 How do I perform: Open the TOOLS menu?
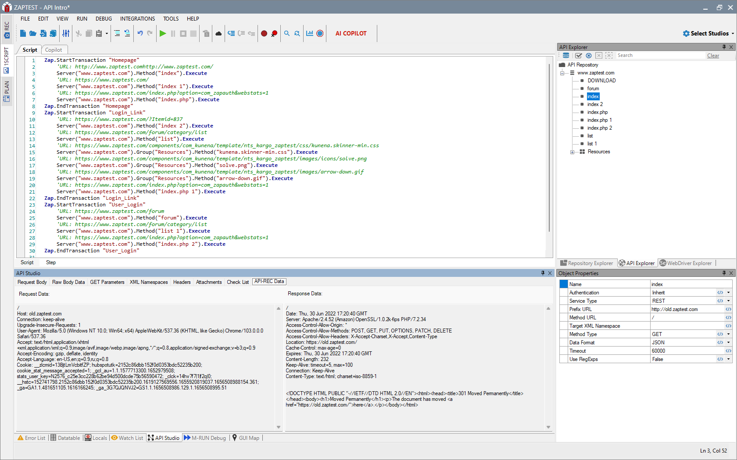click(171, 19)
